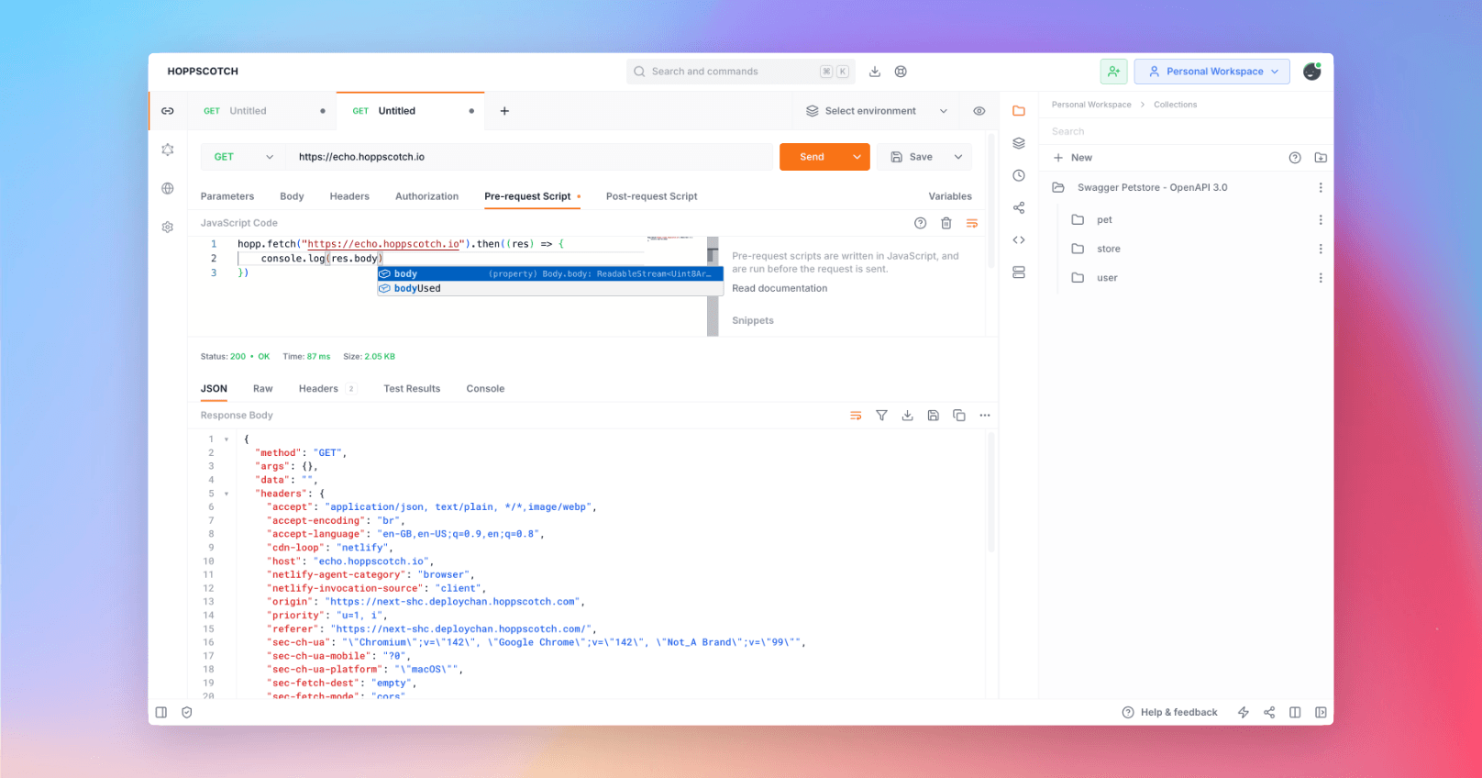Click the Search and commands field

point(741,72)
